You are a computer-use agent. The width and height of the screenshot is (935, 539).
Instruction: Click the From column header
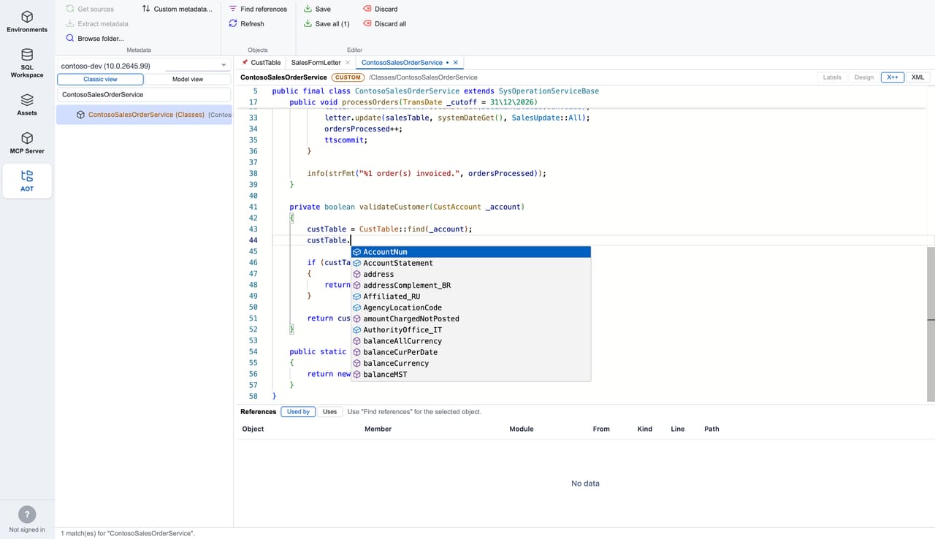pyautogui.click(x=601, y=429)
